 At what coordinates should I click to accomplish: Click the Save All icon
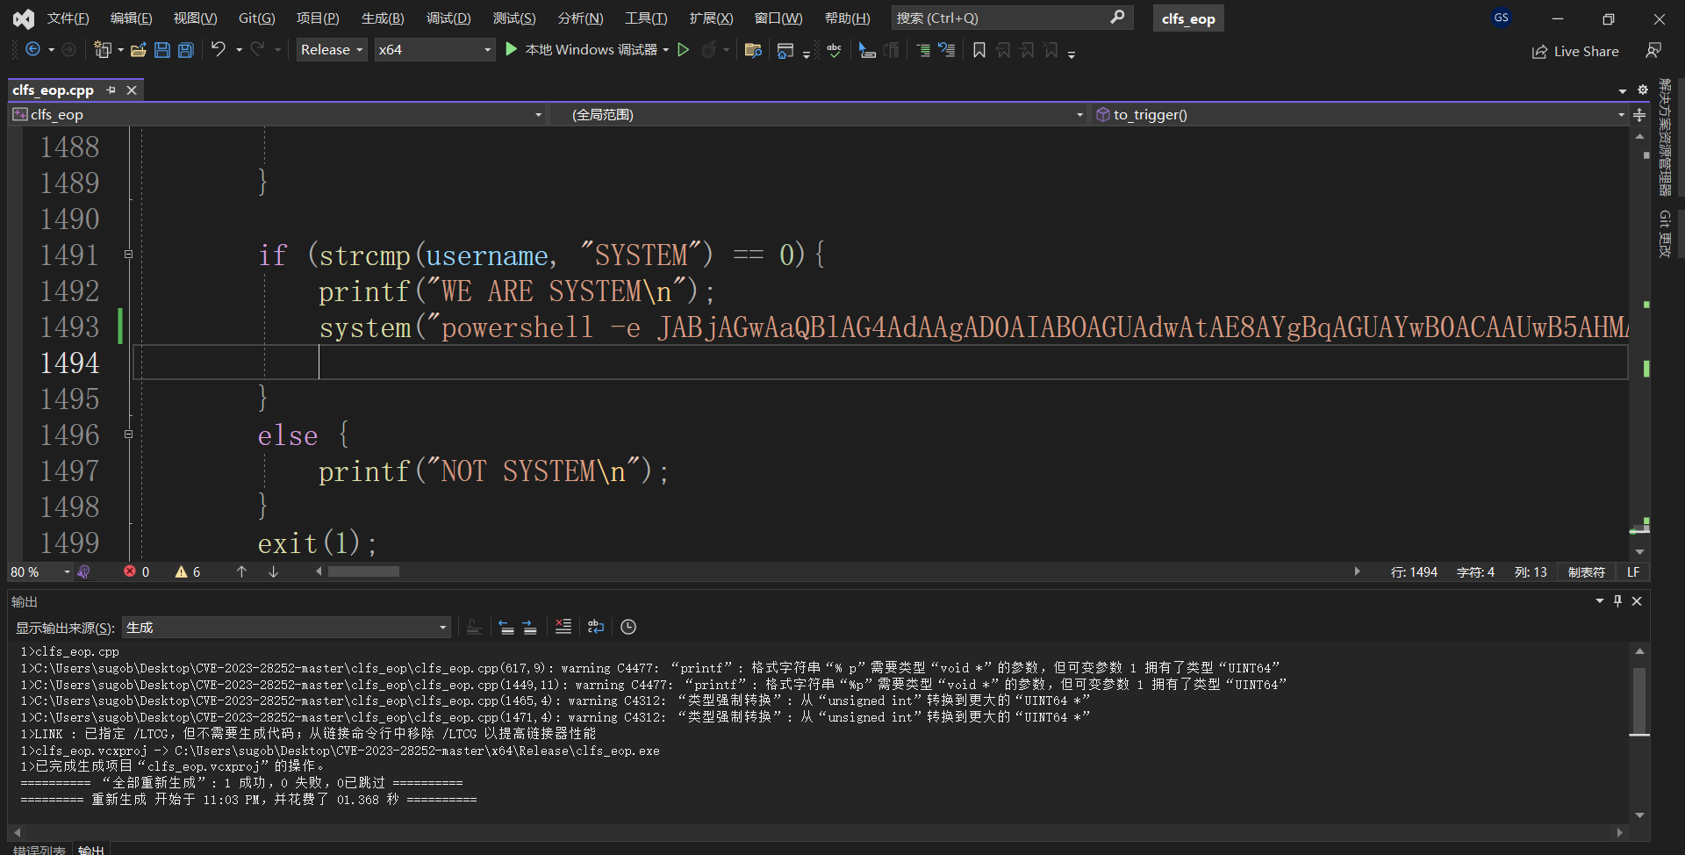tap(186, 50)
